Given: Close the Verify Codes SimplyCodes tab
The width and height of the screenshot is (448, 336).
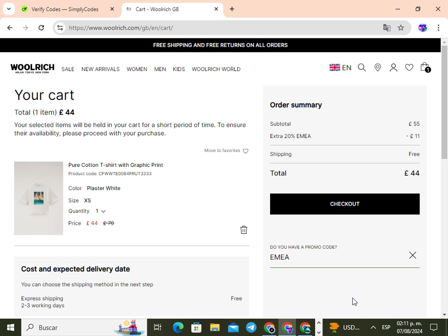Looking at the screenshot, I should pyautogui.click(x=112, y=9).
